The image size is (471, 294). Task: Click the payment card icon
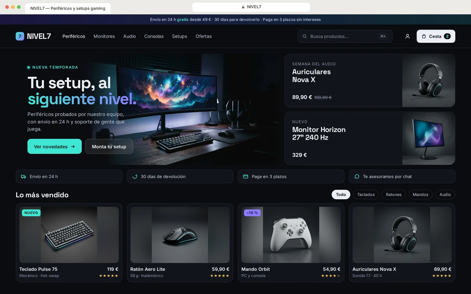[x=246, y=176]
